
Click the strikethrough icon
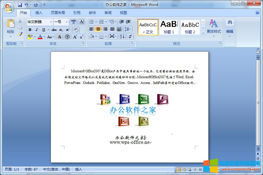[54, 30]
